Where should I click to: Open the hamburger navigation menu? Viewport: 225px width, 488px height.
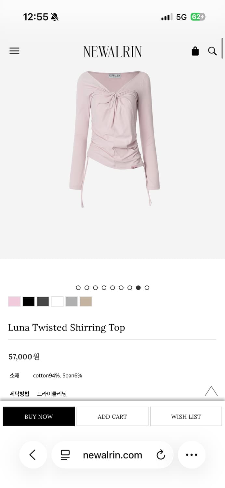click(x=14, y=51)
